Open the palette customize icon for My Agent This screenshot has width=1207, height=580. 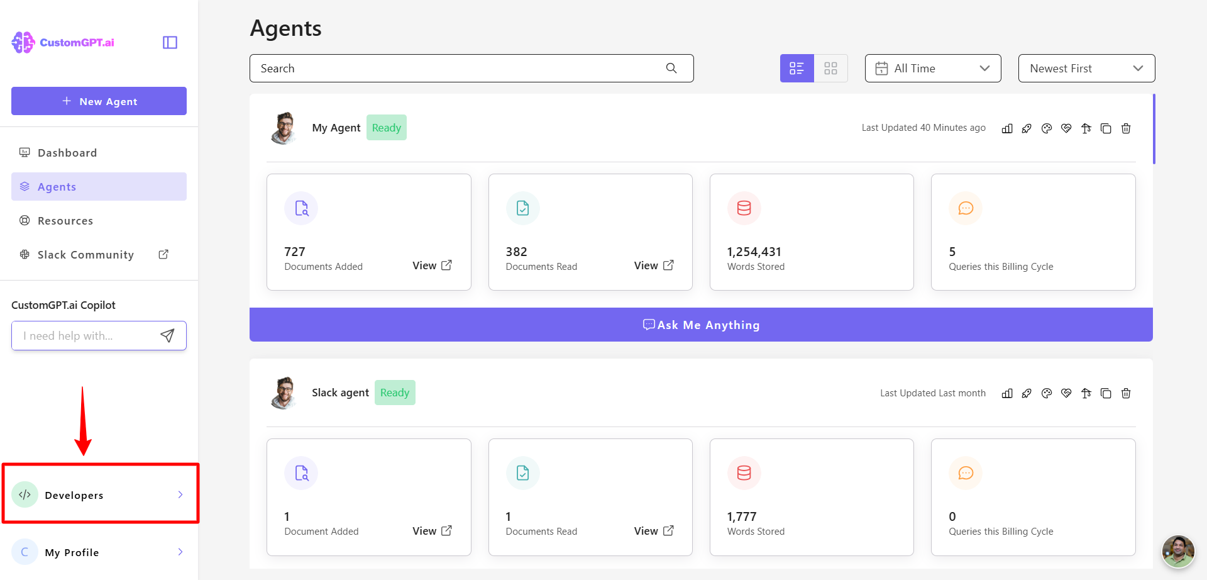click(x=1047, y=128)
